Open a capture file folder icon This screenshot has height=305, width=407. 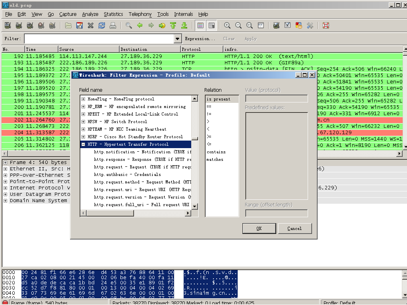coord(68,25)
